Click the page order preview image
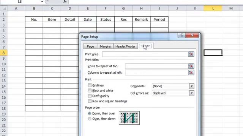 point(129,118)
